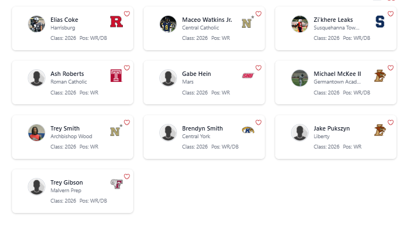Click Lehigh logo on Jake Pukszyn card
The width and height of the screenshot is (409, 231).
click(380, 131)
